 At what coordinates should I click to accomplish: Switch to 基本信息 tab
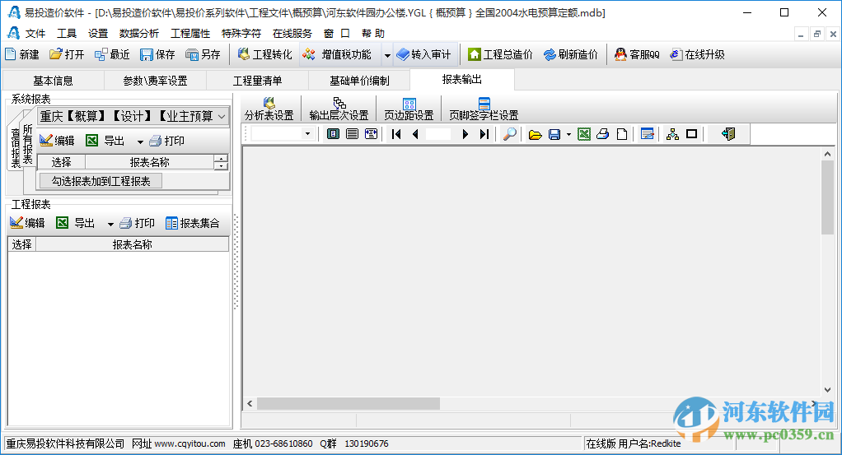click(x=54, y=81)
